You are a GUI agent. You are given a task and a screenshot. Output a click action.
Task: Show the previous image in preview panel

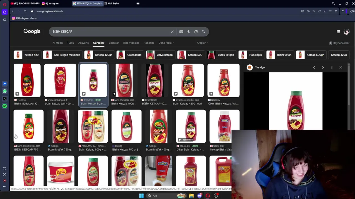[x=314, y=67]
